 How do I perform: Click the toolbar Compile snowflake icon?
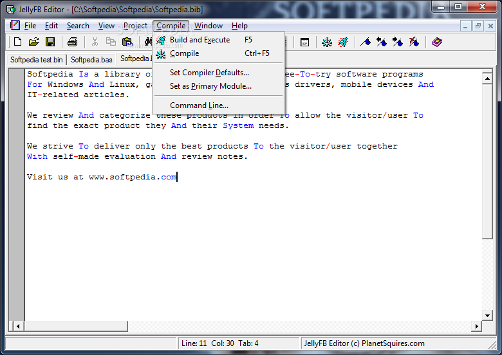[327, 42]
